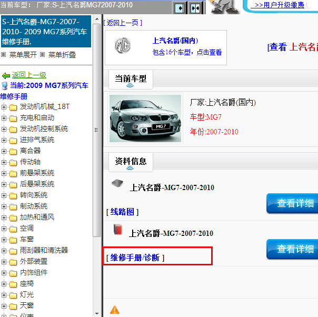Click the right-arrow panel toggle icon in header
The height and width of the screenshot is (317, 318).
pos(180,8)
